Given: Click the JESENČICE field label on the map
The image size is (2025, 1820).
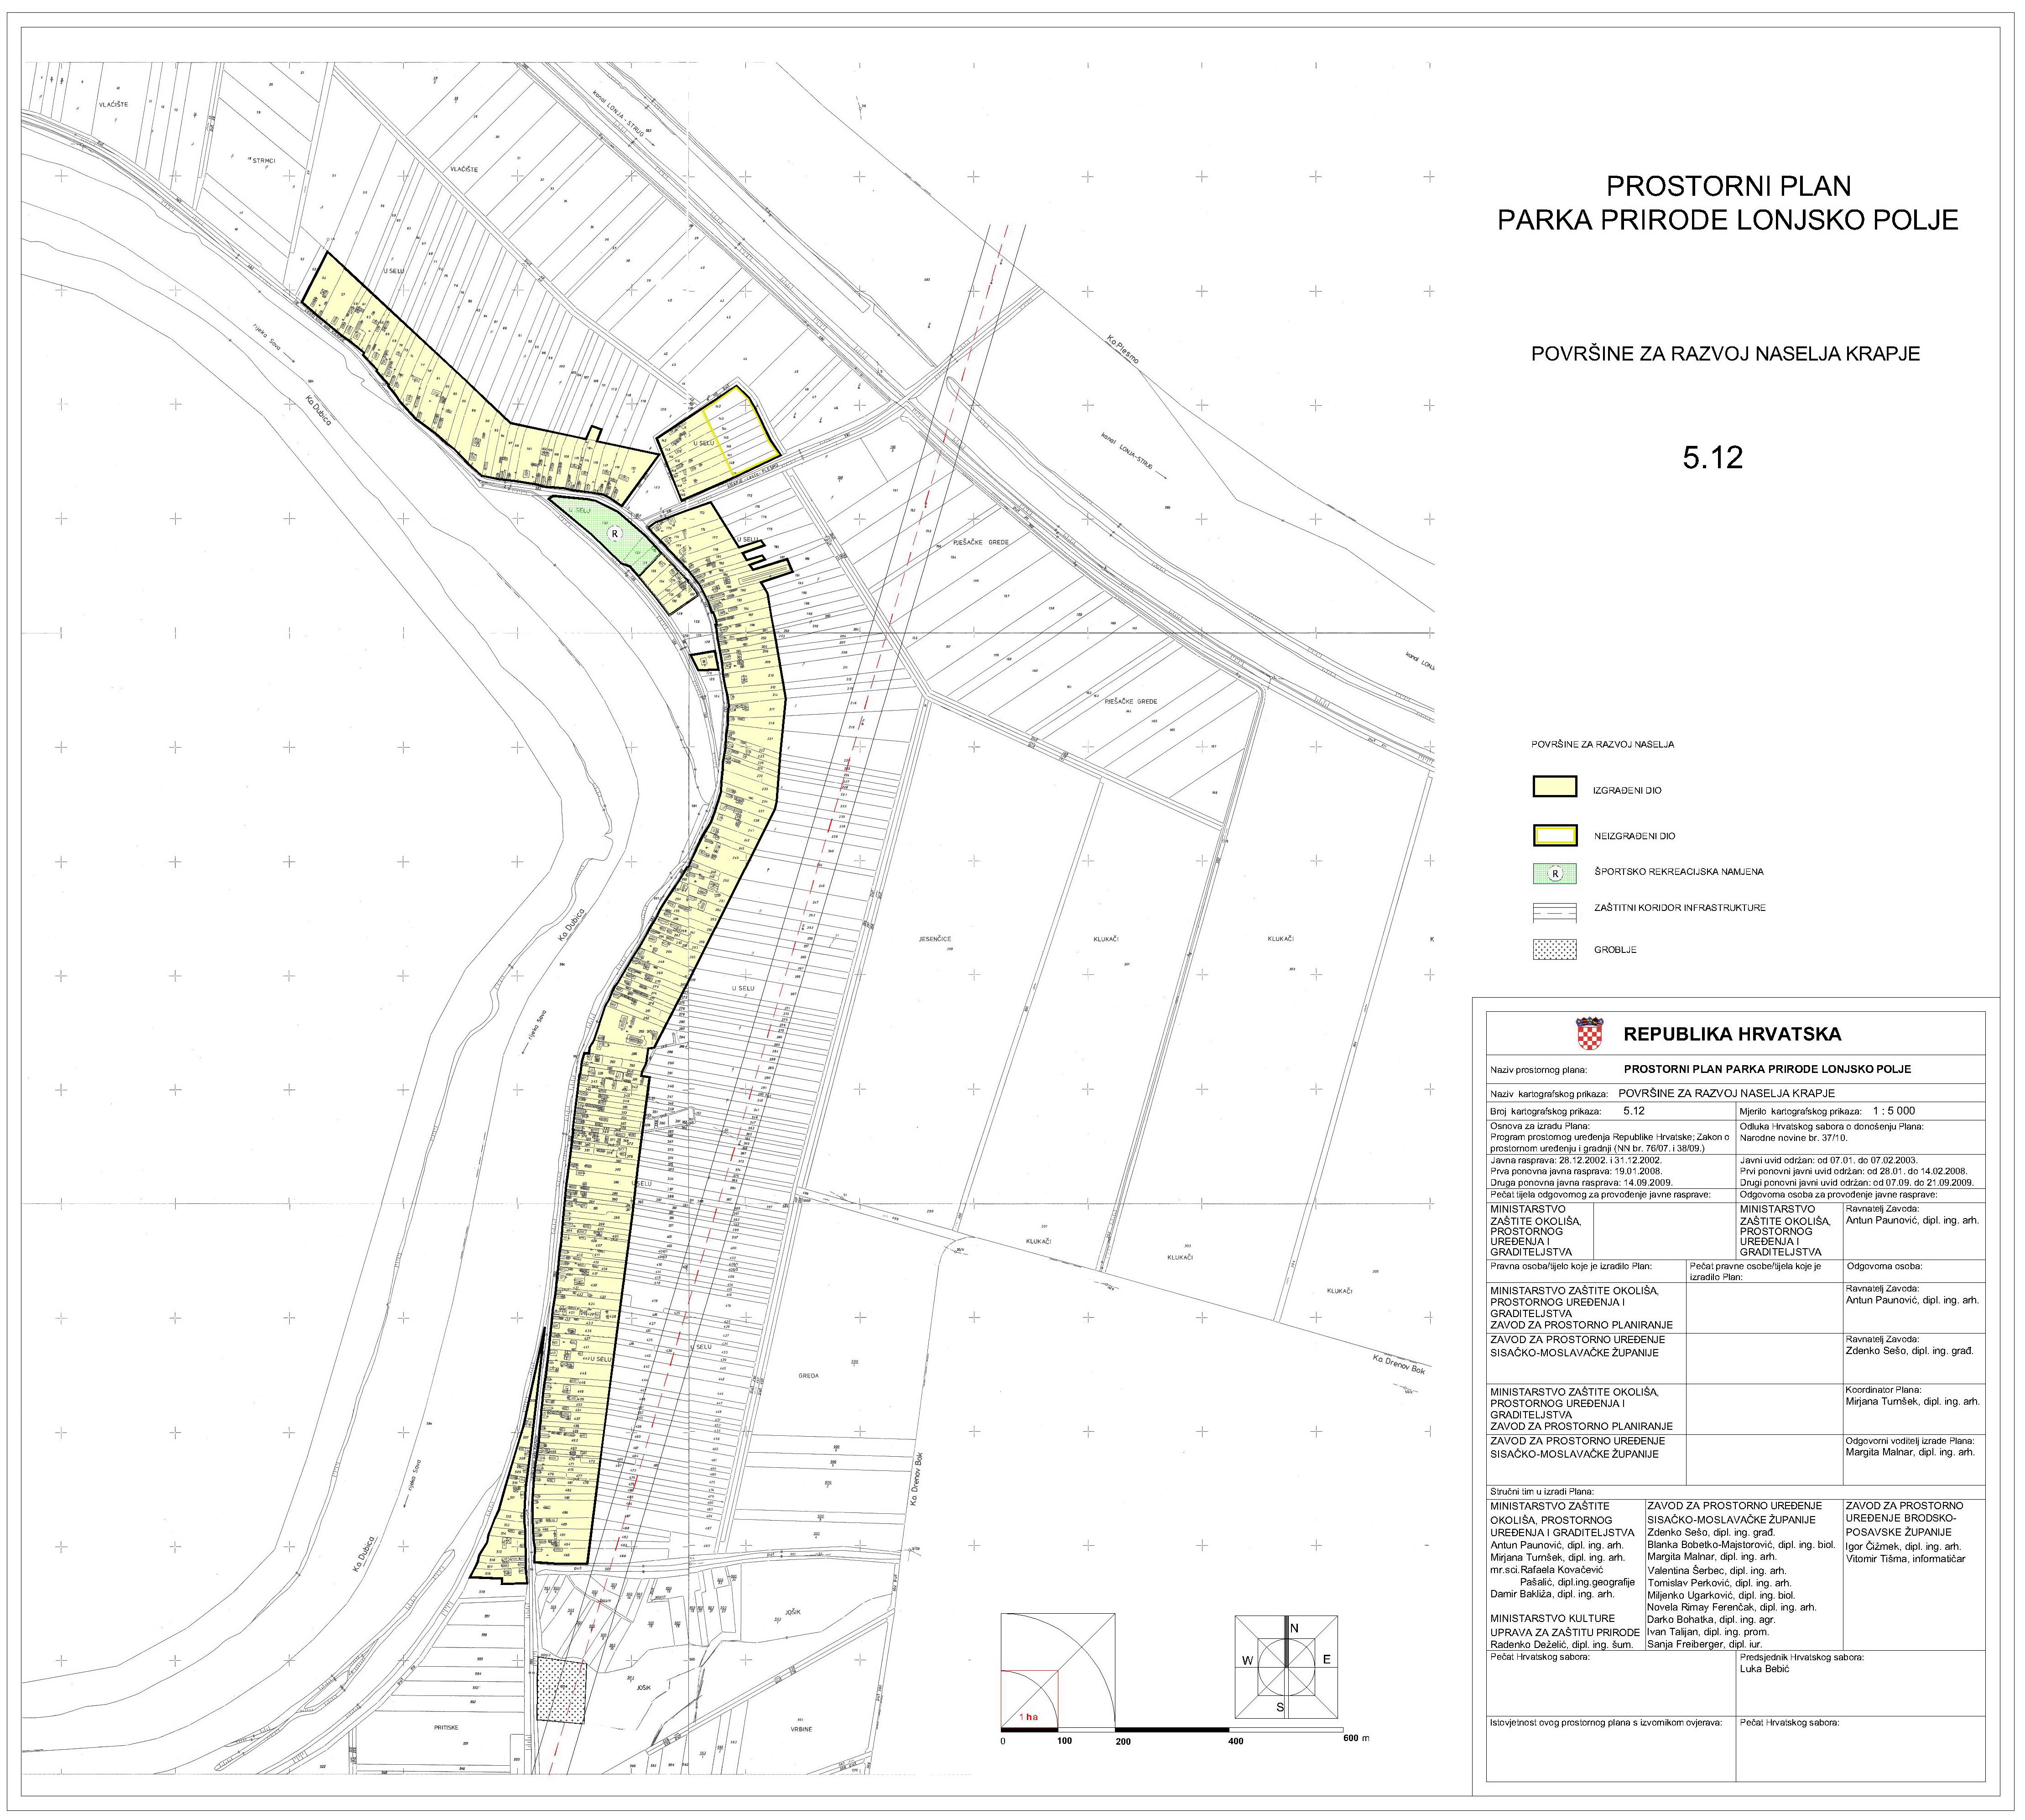Looking at the screenshot, I should (x=935, y=939).
